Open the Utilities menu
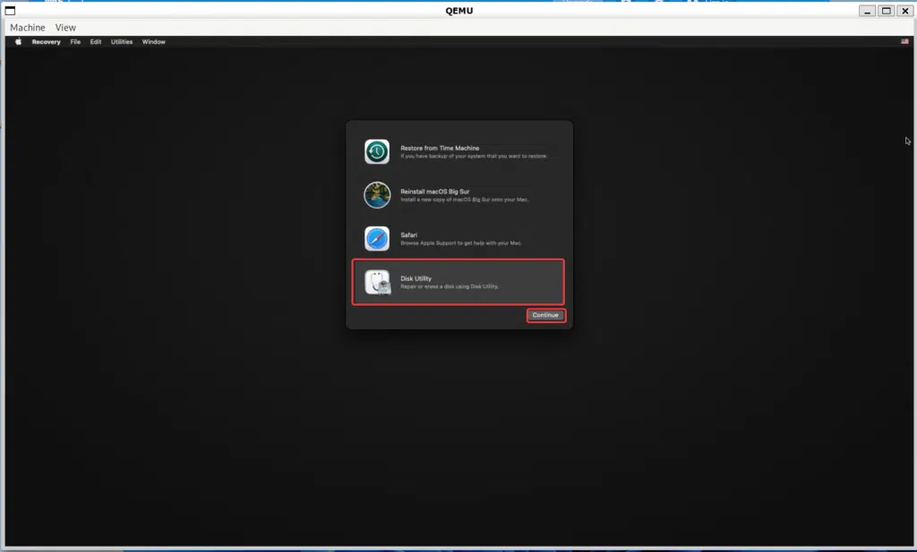The image size is (917, 552). (x=122, y=41)
